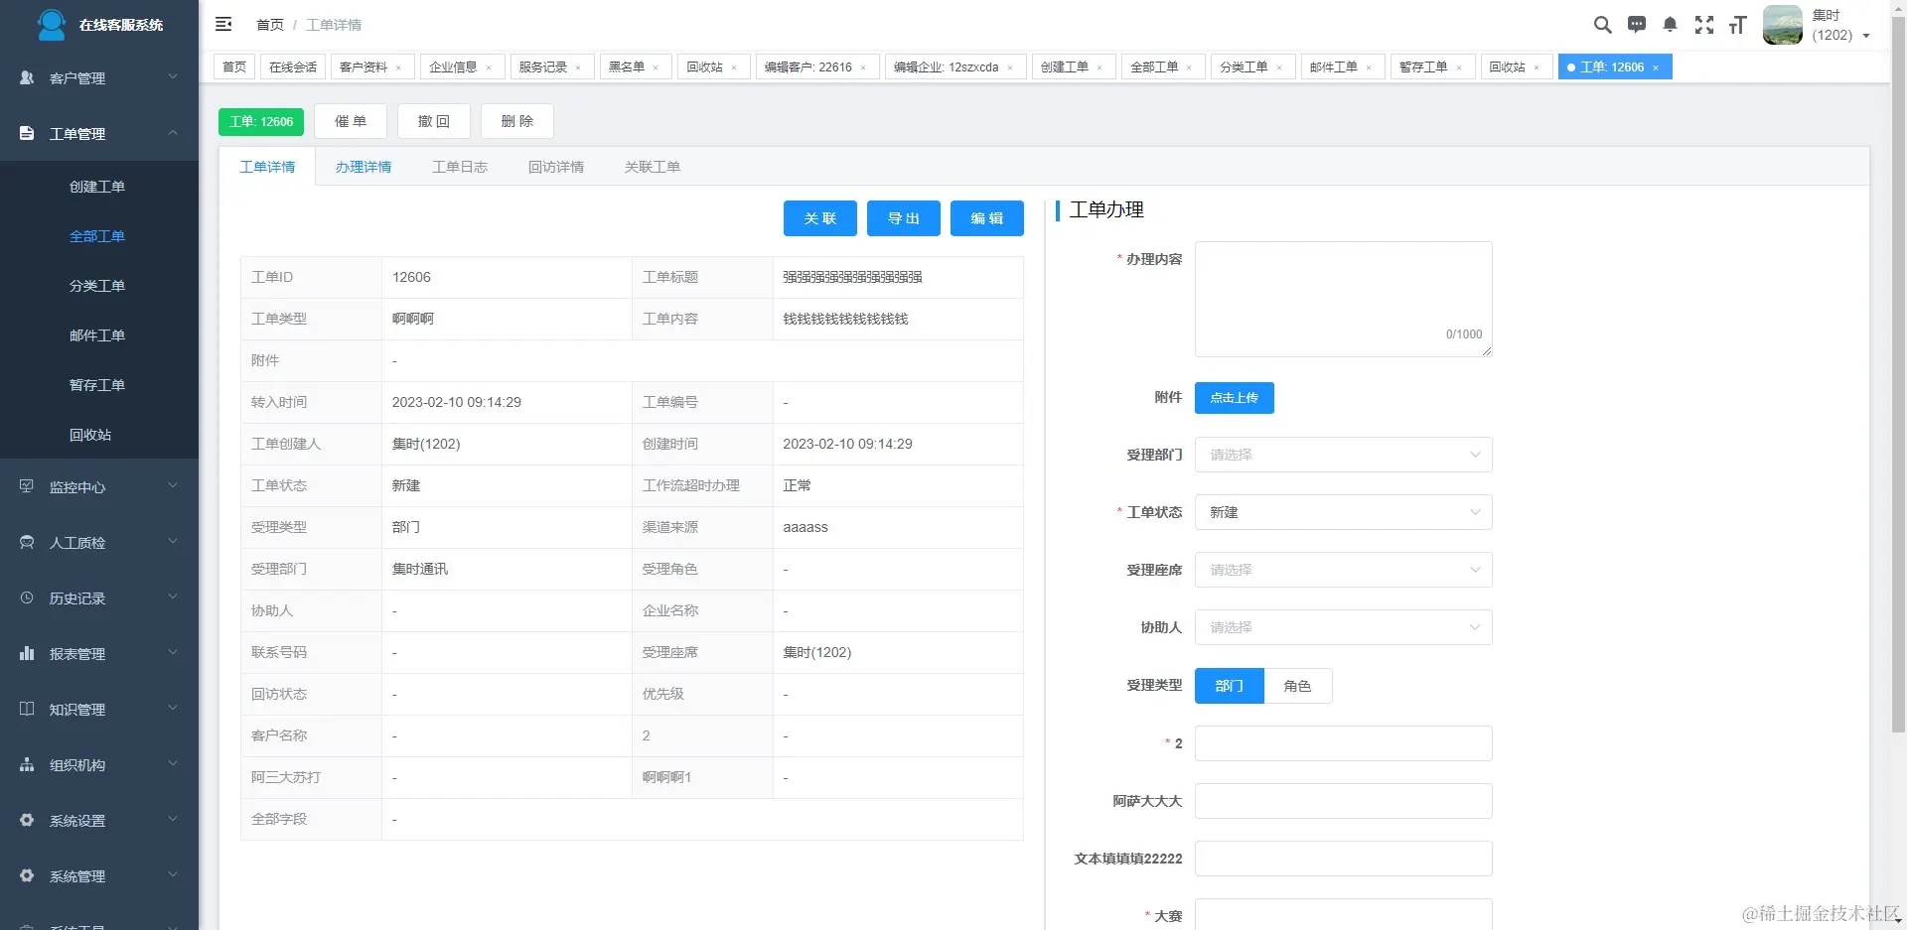
Task: Close the 工单: 12606 tab
Action: [1656, 67]
